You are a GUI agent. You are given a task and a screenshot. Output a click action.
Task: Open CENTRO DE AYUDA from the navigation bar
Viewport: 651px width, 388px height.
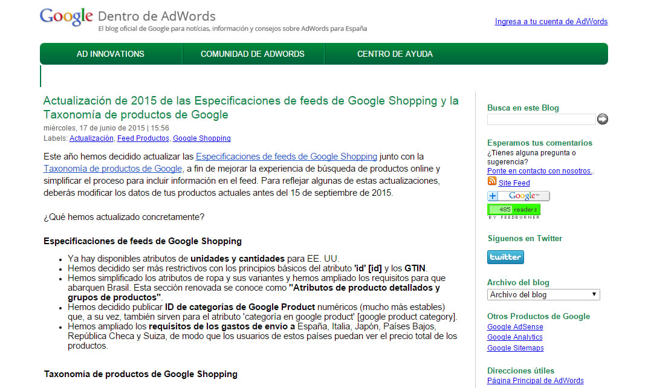pos(395,54)
